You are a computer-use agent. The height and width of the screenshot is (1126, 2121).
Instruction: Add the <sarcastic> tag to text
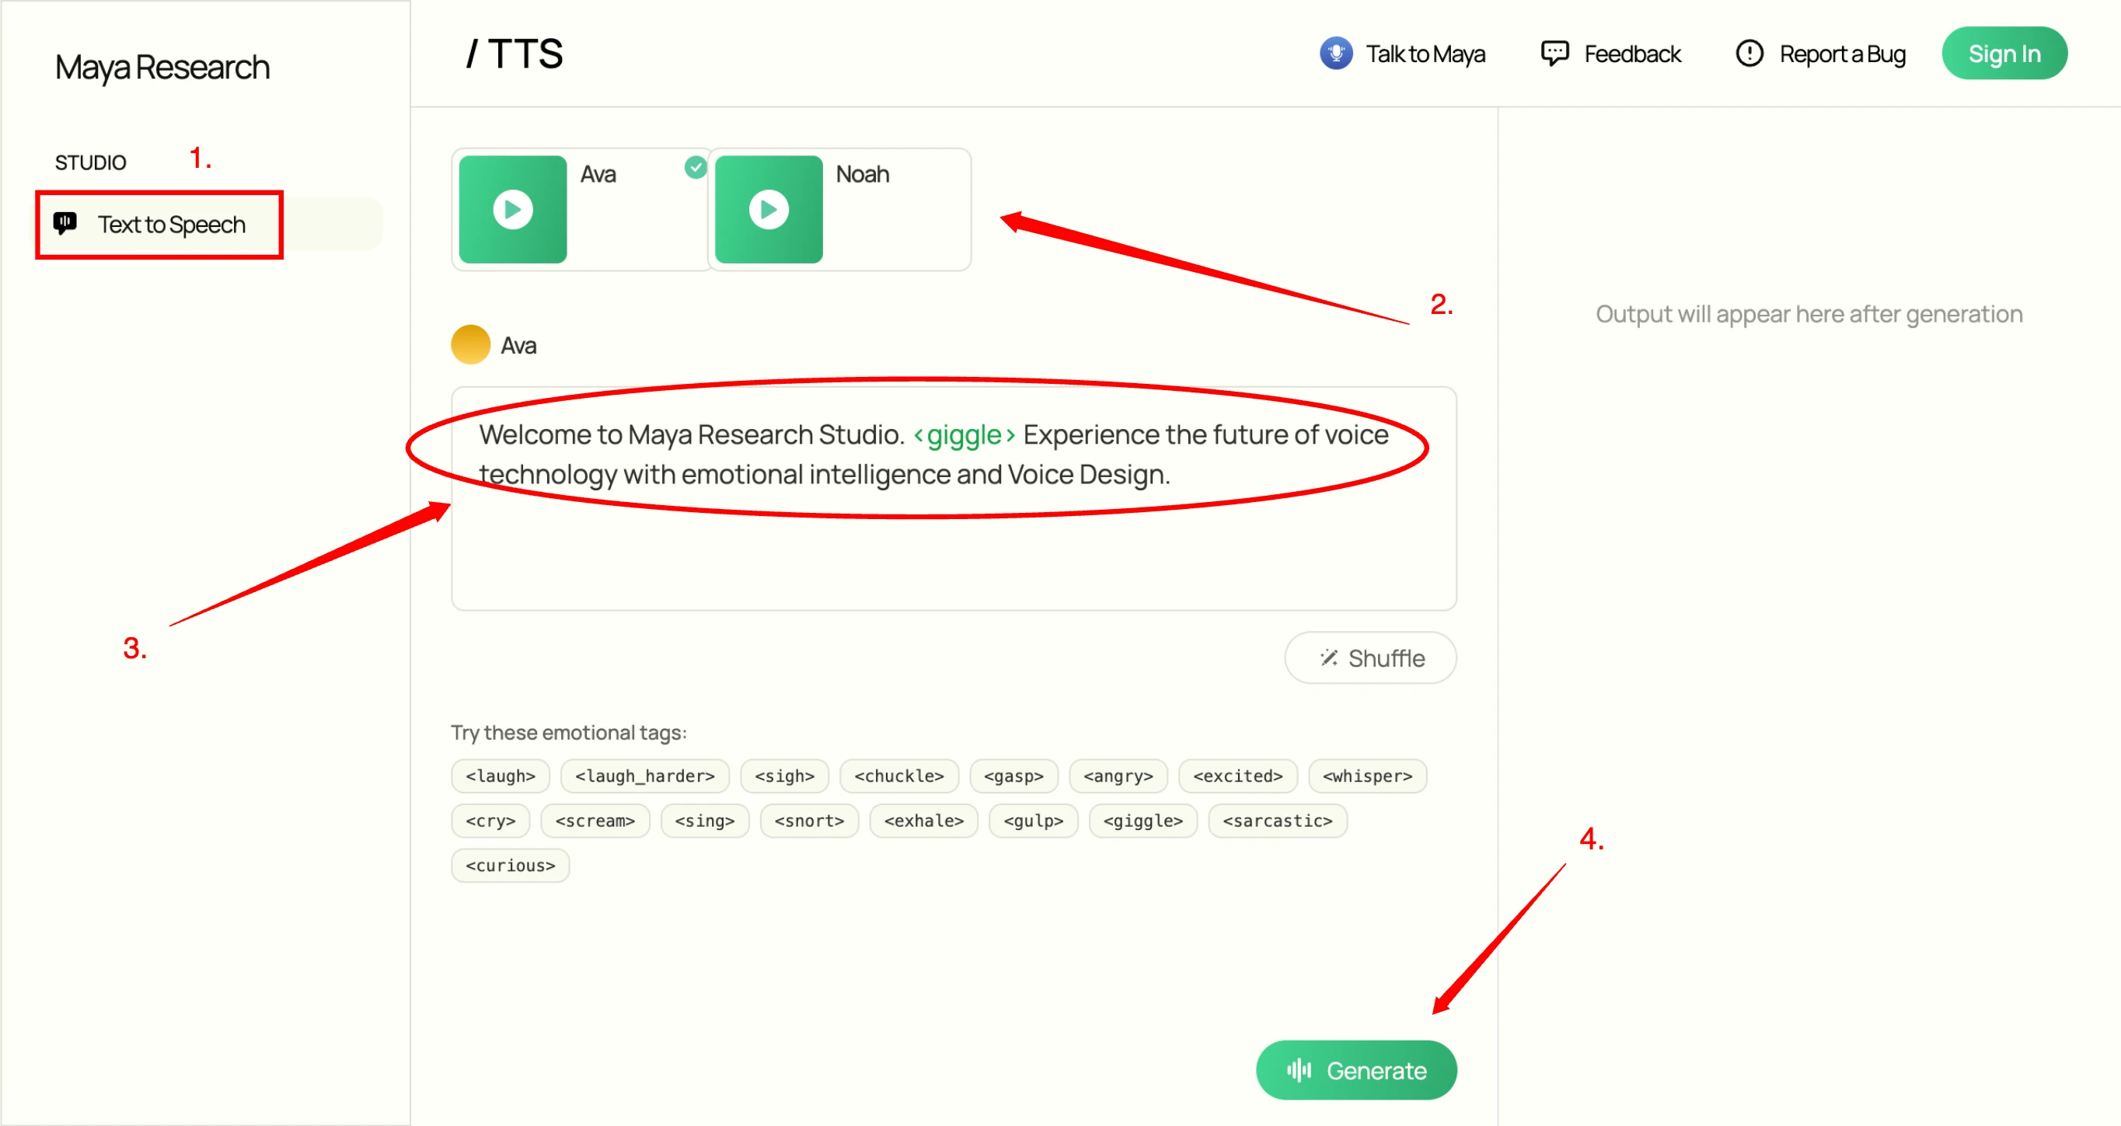point(1276,820)
